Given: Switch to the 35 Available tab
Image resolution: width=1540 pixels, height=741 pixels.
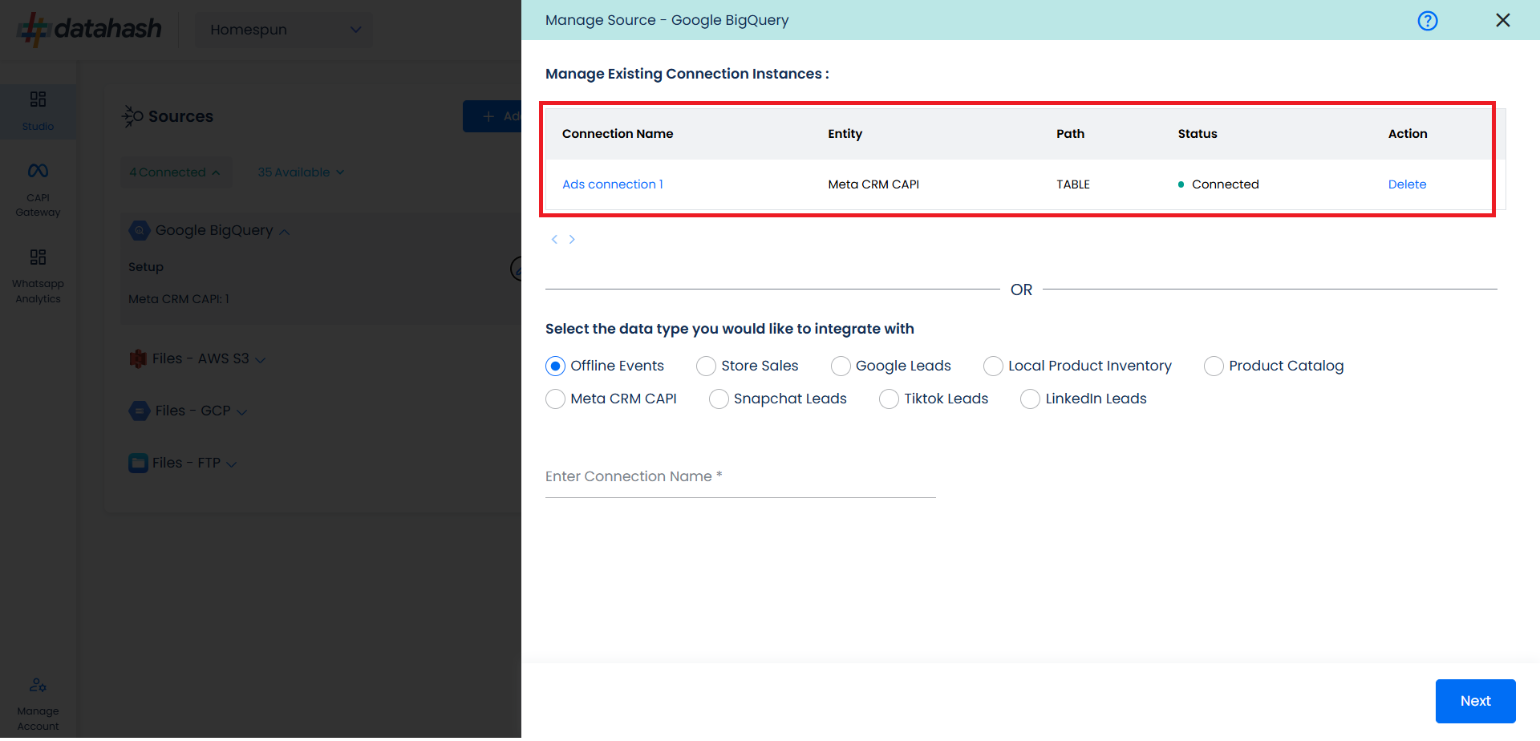Looking at the screenshot, I should 300,172.
